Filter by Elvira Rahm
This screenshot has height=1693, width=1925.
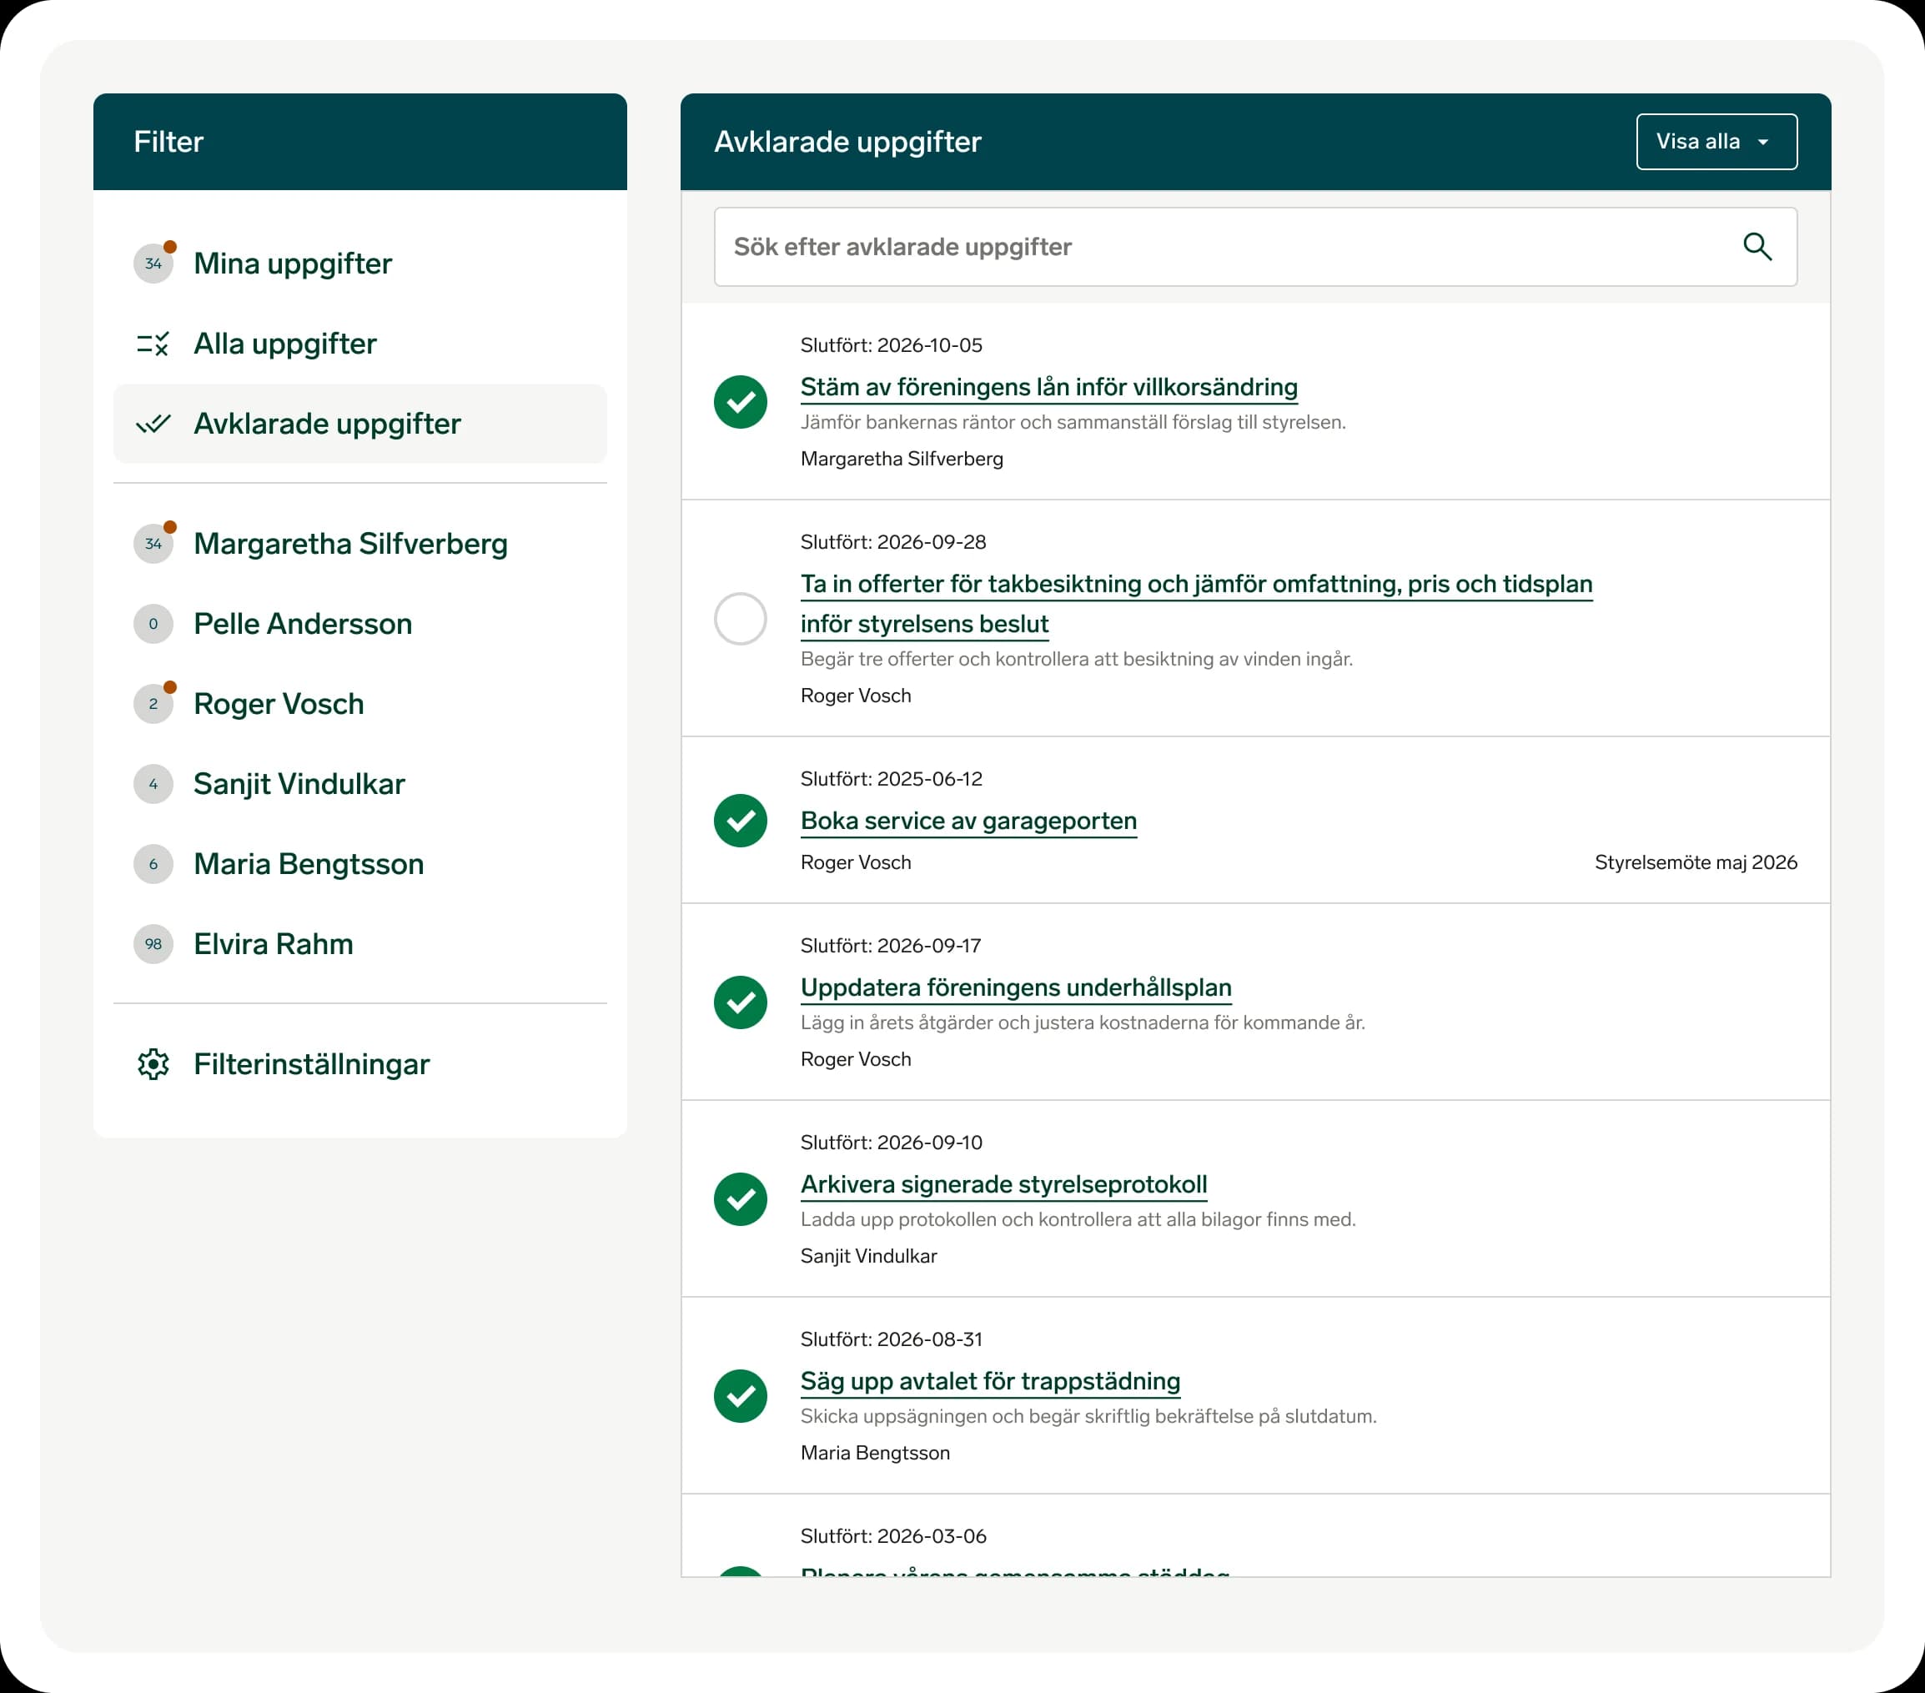(359, 943)
